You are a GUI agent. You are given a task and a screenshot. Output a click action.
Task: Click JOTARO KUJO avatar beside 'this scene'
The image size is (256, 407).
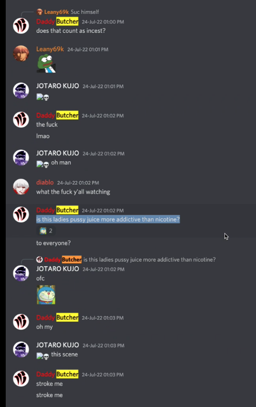tap(21, 350)
